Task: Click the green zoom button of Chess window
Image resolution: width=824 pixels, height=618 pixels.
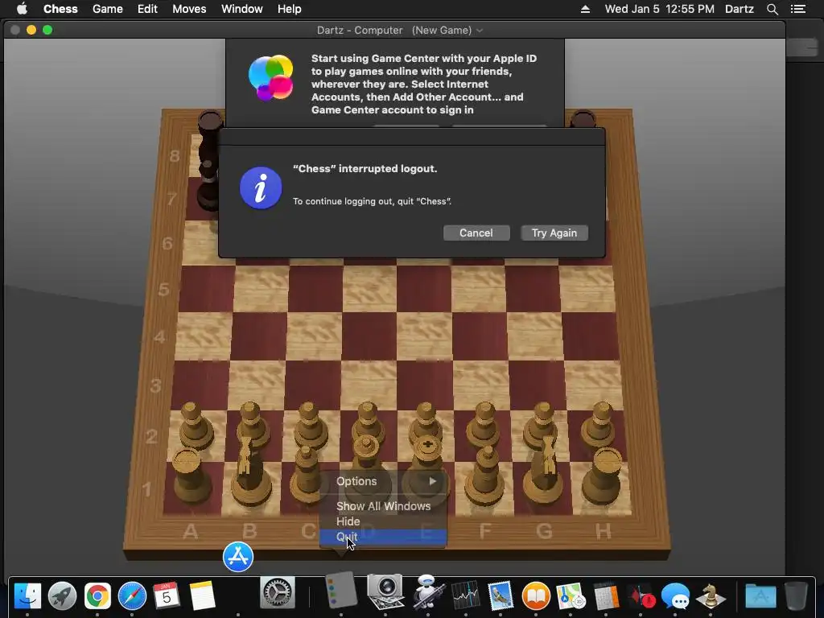Action: [47, 30]
